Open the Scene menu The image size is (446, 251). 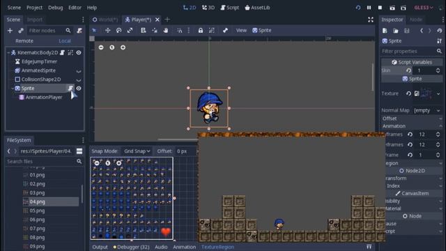click(x=14, y=8)
